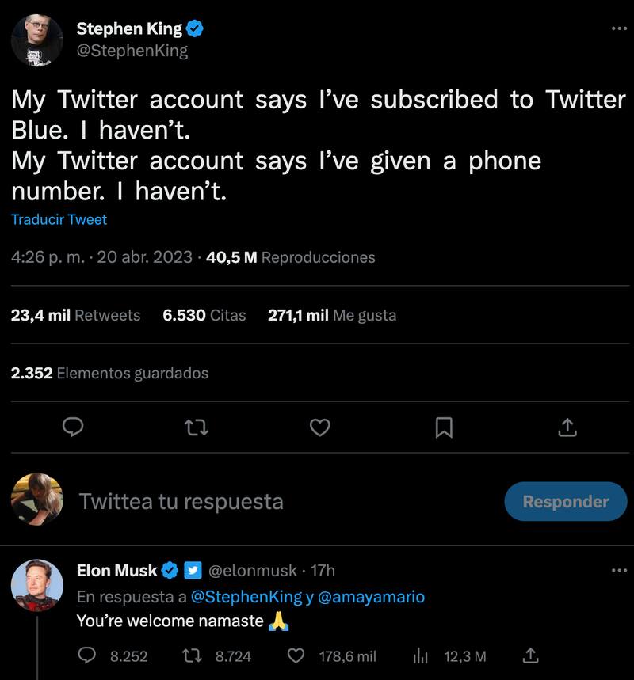Like Stephen King's tweet with heart icon

coord(319,428)
